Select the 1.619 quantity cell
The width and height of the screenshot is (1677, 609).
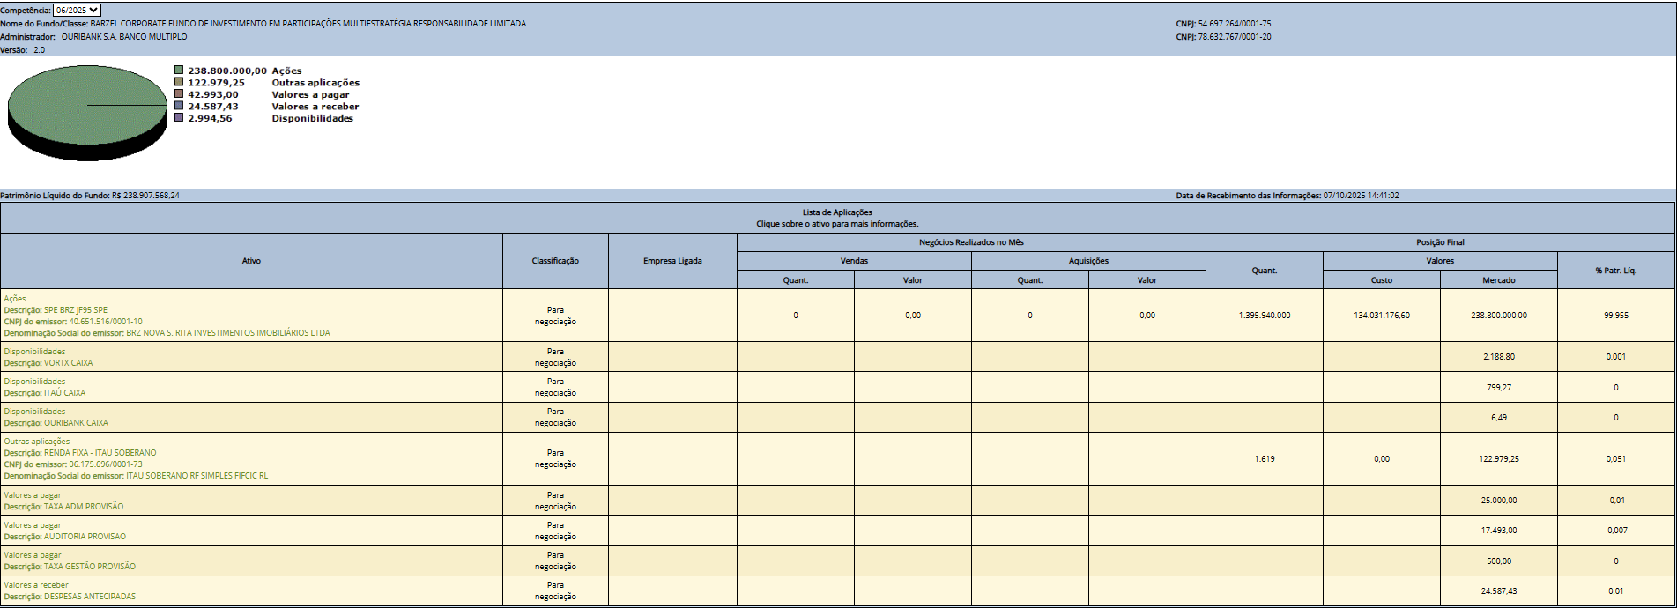(1265, 458)
